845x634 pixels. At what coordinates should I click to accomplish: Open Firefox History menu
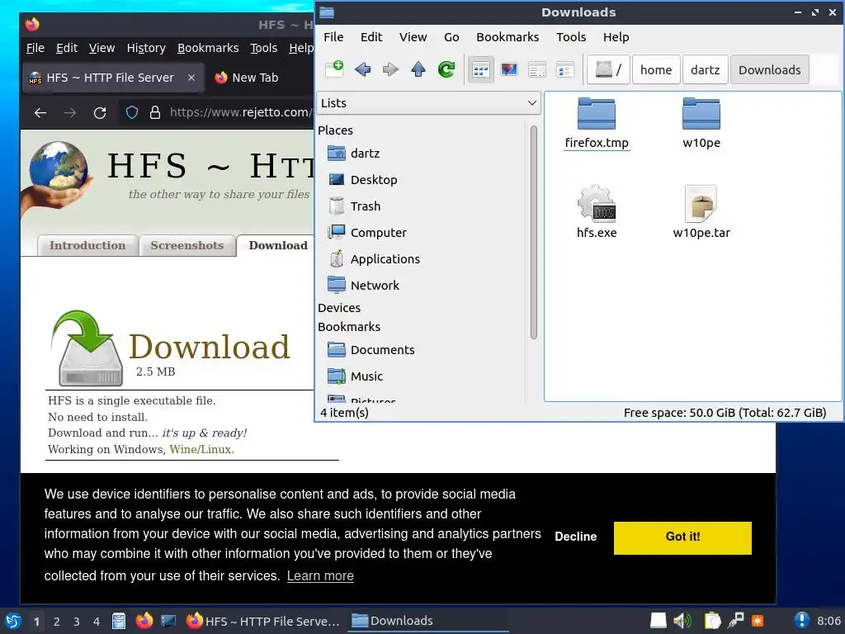point(146,48)
